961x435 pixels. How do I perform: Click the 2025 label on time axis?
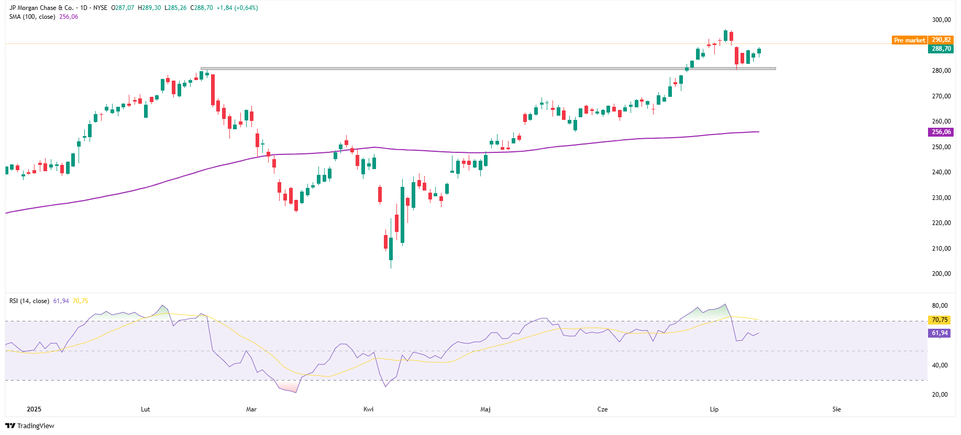point(34,409)
